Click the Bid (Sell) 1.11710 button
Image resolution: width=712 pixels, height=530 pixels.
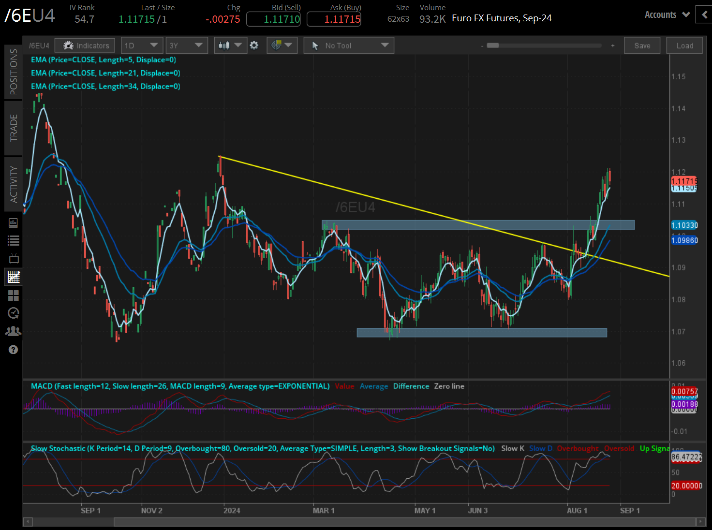(x=273, y=19)
